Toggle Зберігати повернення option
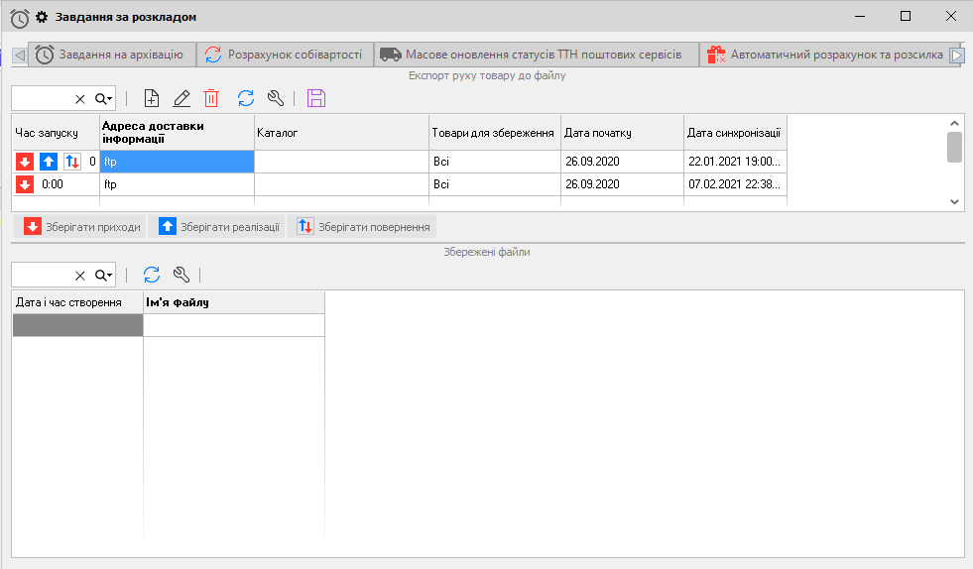 coord(362,227)
